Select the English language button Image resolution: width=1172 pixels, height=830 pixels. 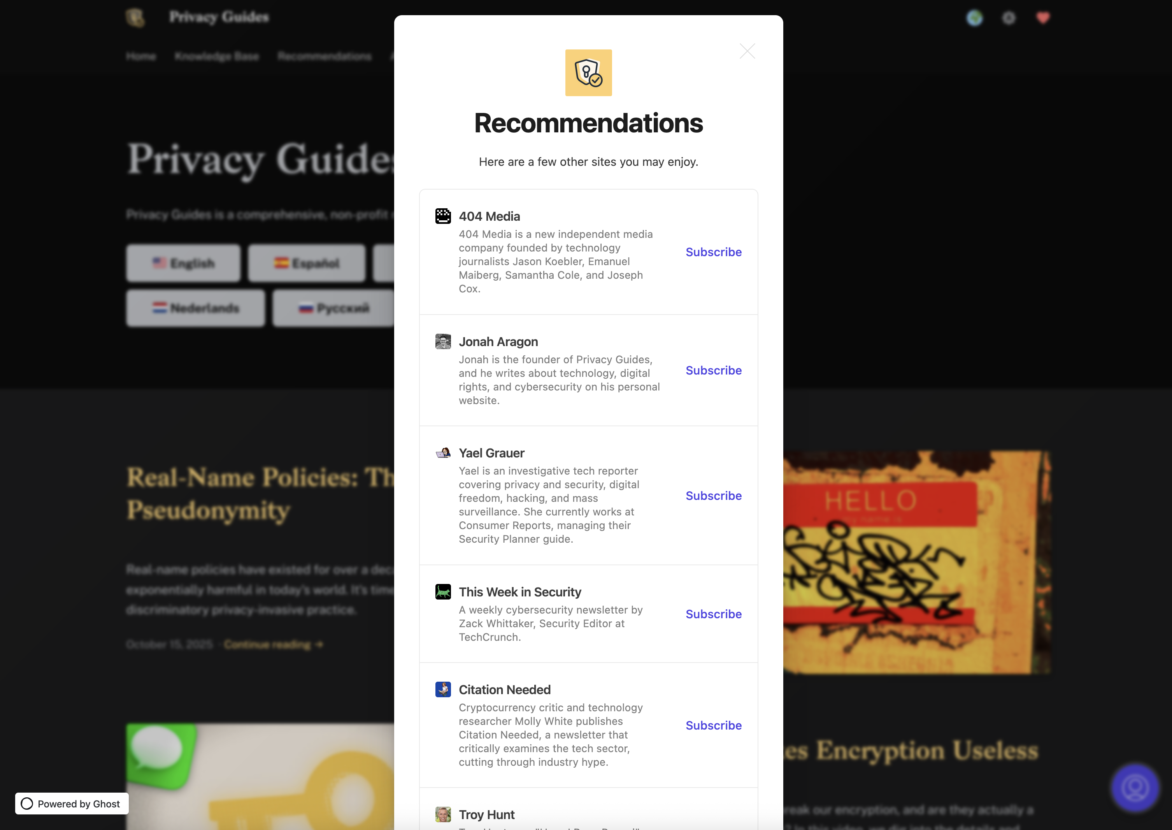pos(183,263)
